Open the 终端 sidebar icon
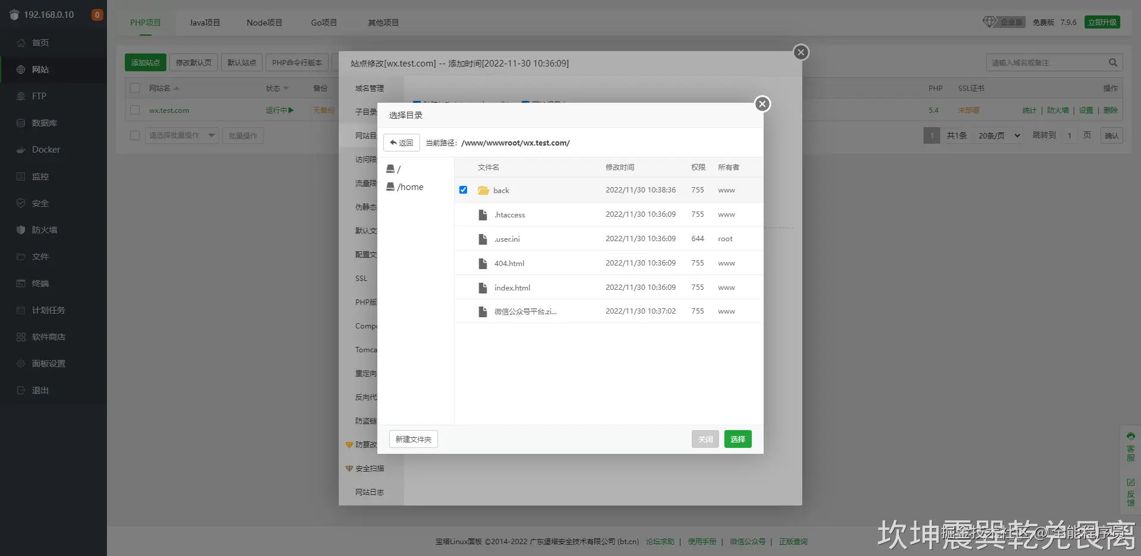Viewport: 1141px width, 556px height. [21, 283]
